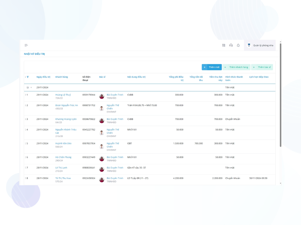Select treatment text Trám R 84.85.75 + Nhổ 73.83
Viewport: 301px width, 225px height.
142,105
